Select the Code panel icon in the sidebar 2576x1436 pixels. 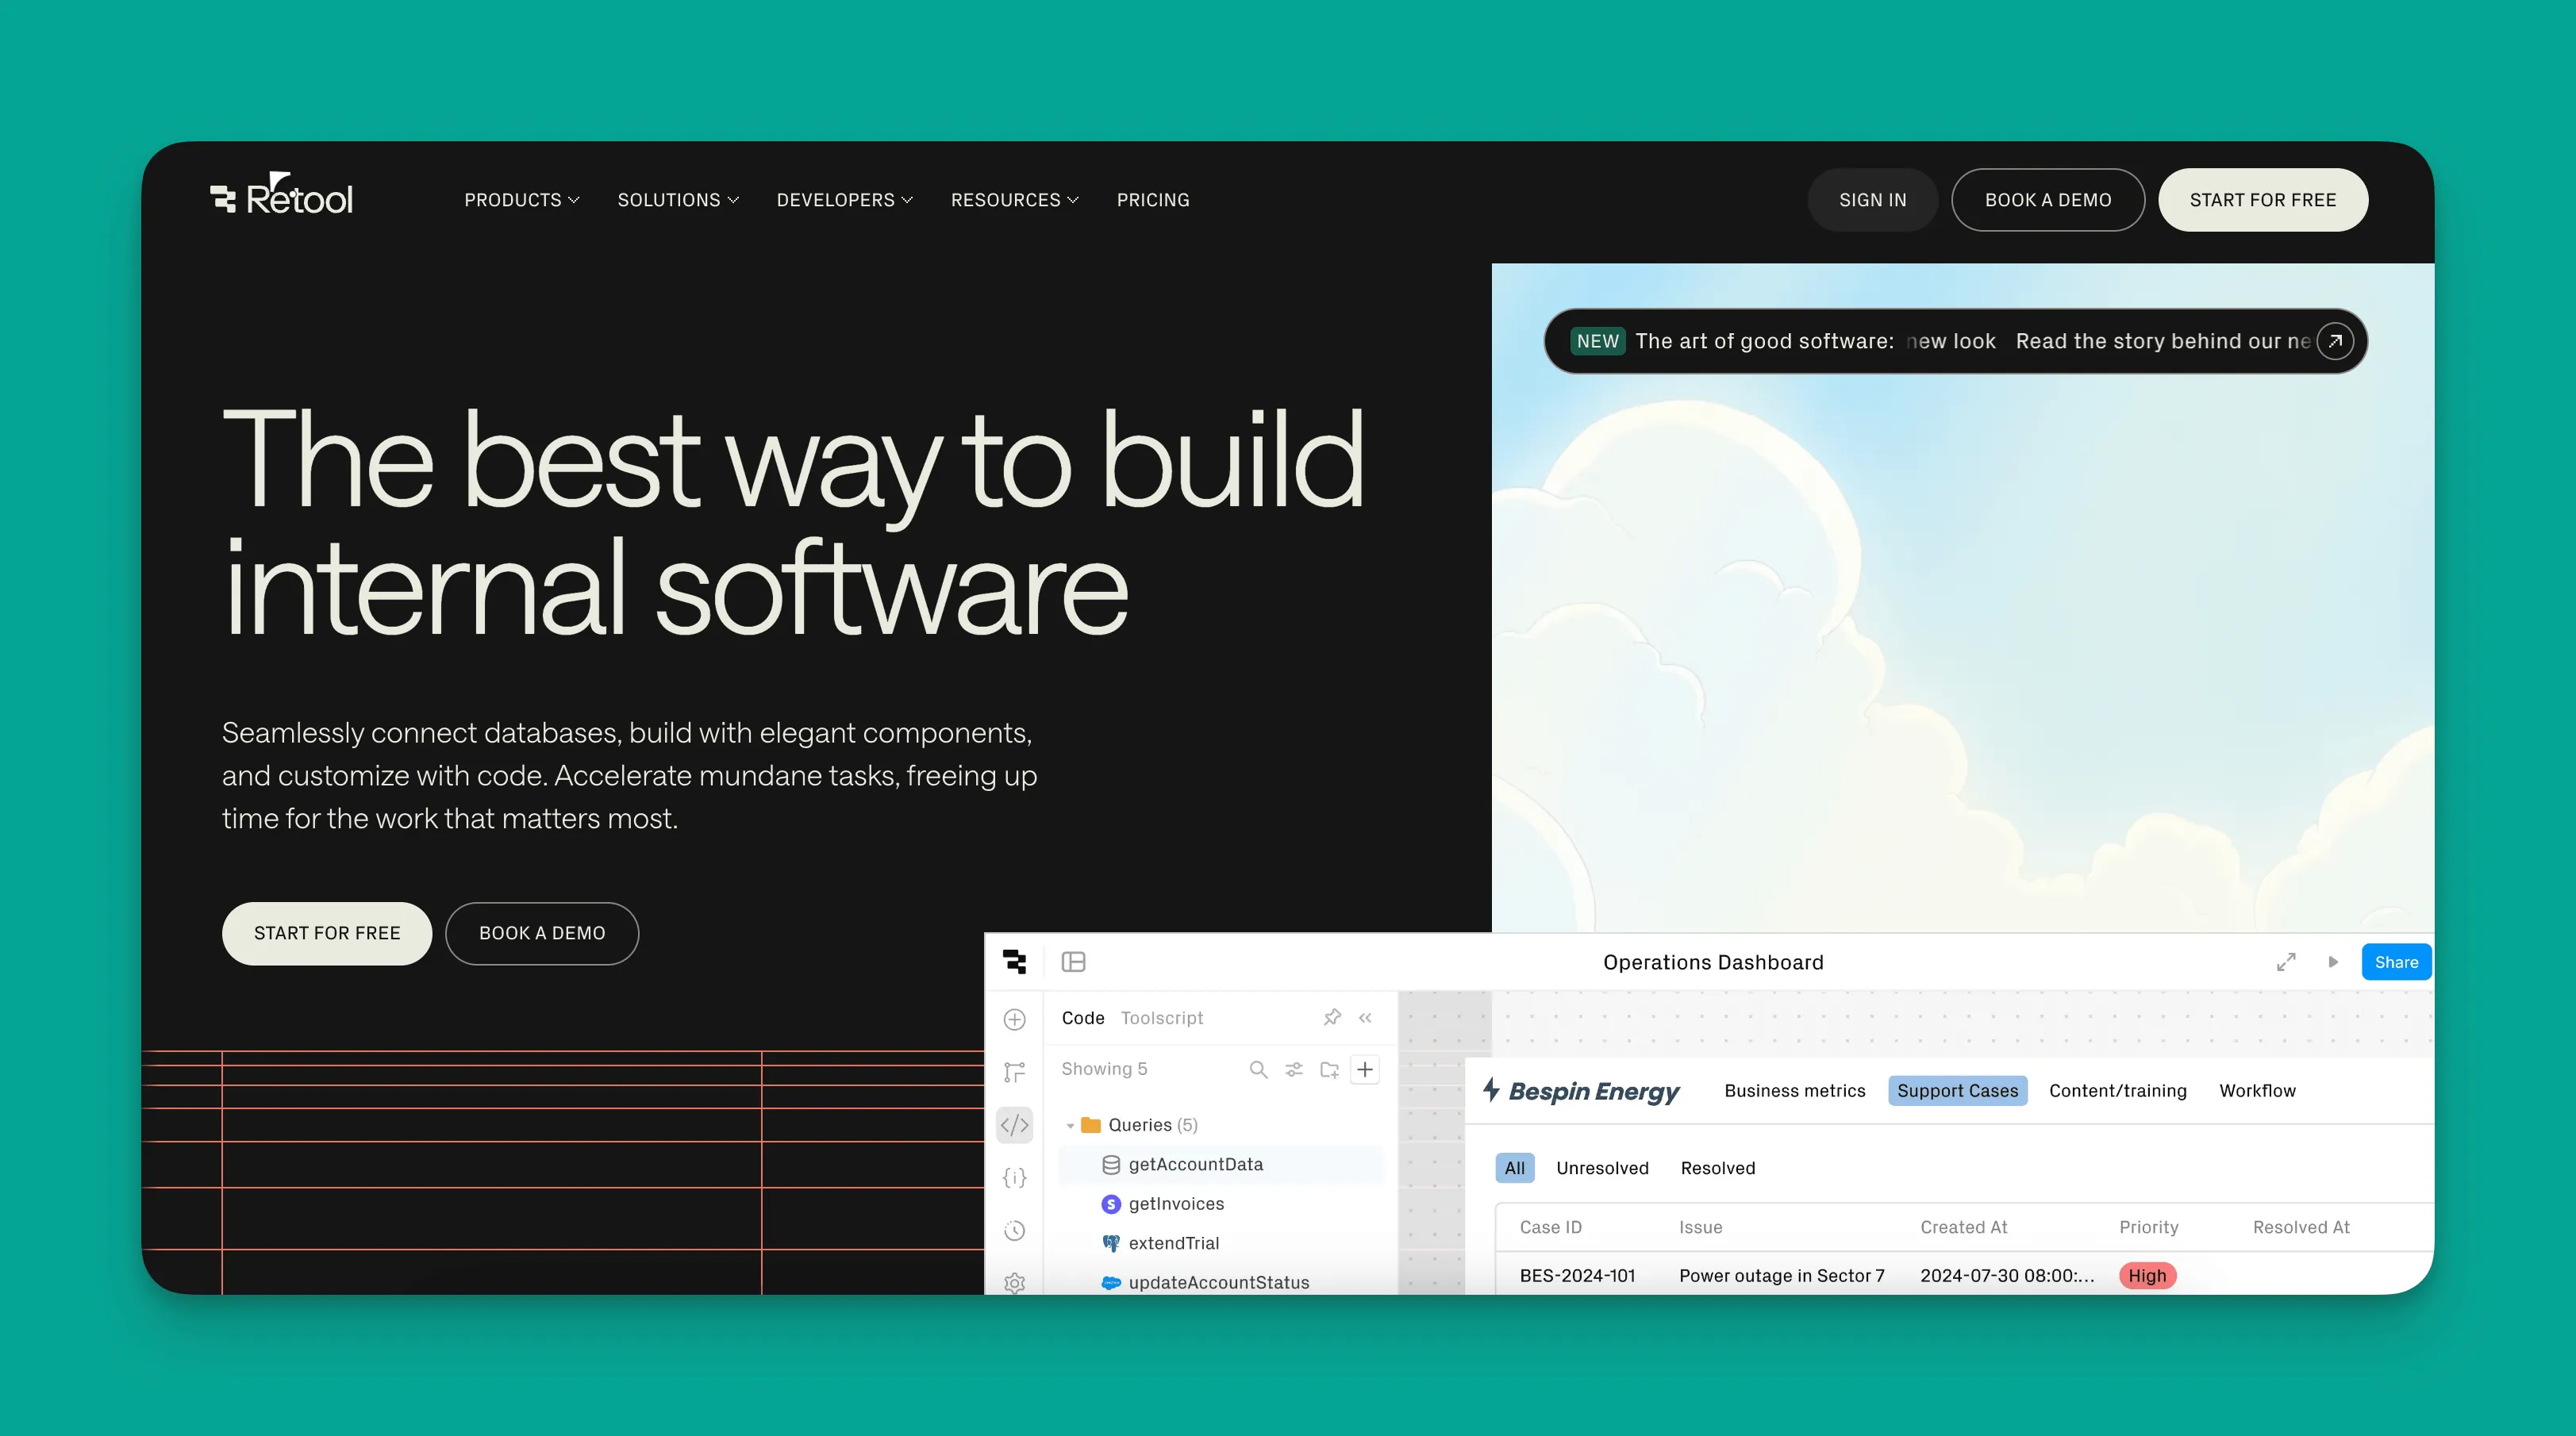(x=1015, y=1125)
